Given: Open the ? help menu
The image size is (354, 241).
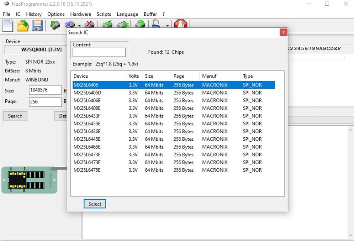Looking at the screenshot, I should (163, 14).
